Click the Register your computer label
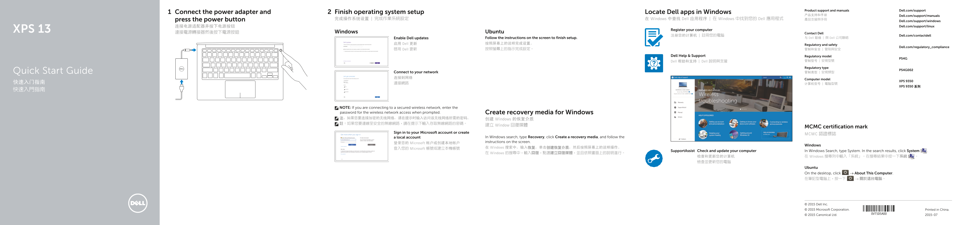Screen dimensions: 958x225 coord(691,30)
